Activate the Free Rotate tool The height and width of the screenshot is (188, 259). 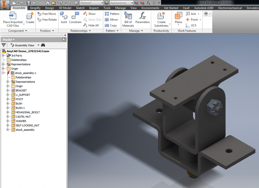[x=47, y=20]
